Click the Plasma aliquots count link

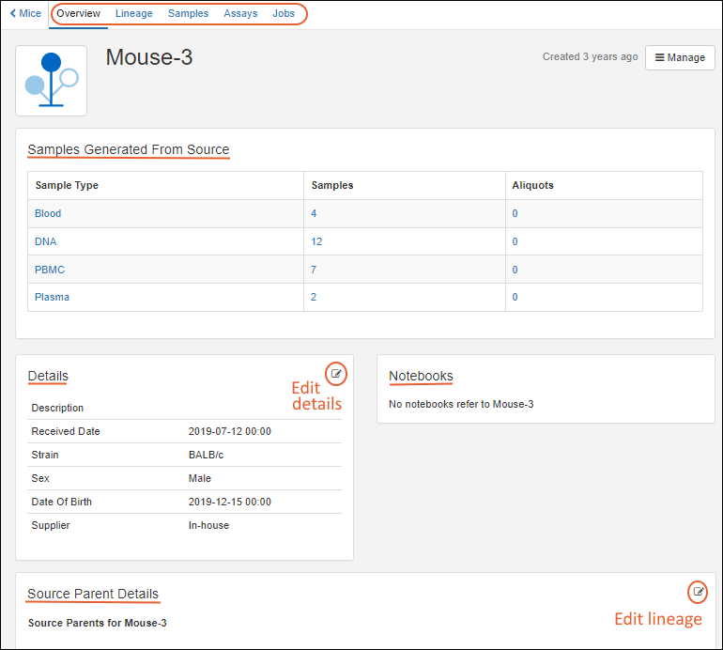515,297
